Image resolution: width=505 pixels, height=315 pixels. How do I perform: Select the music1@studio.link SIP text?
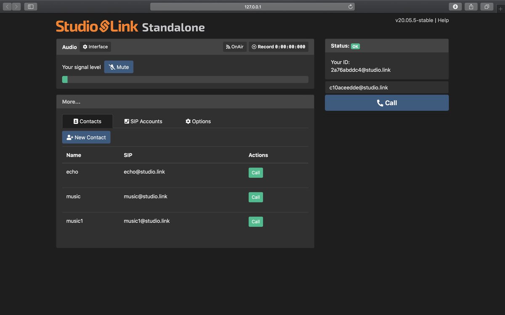[147, 221]
